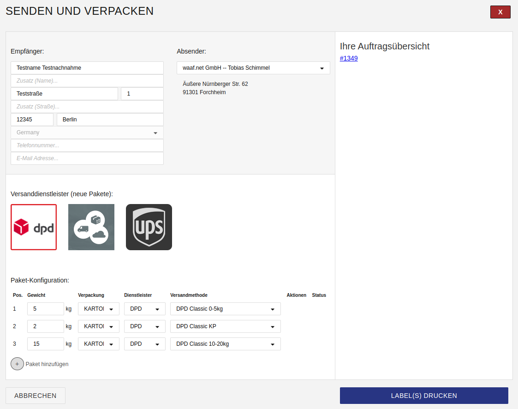Cancel with the Abbrechen button

click(x=36, y=396)
